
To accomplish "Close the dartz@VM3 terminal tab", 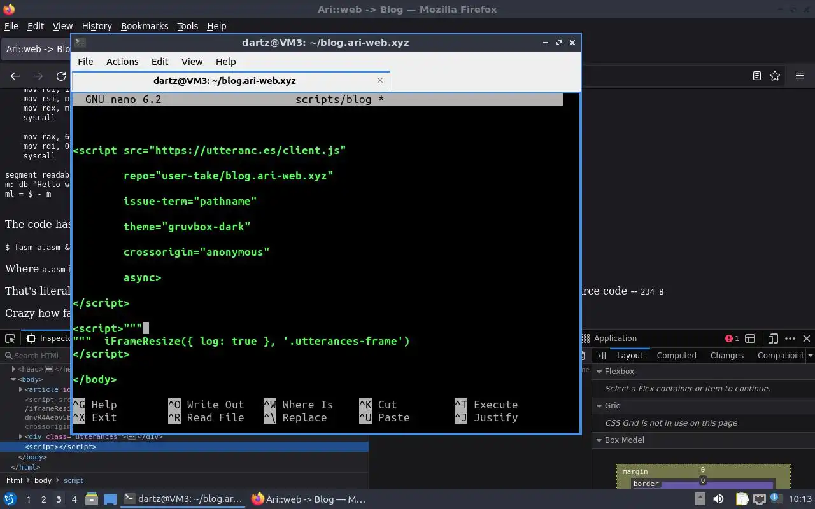I will [x=380, y=80].
